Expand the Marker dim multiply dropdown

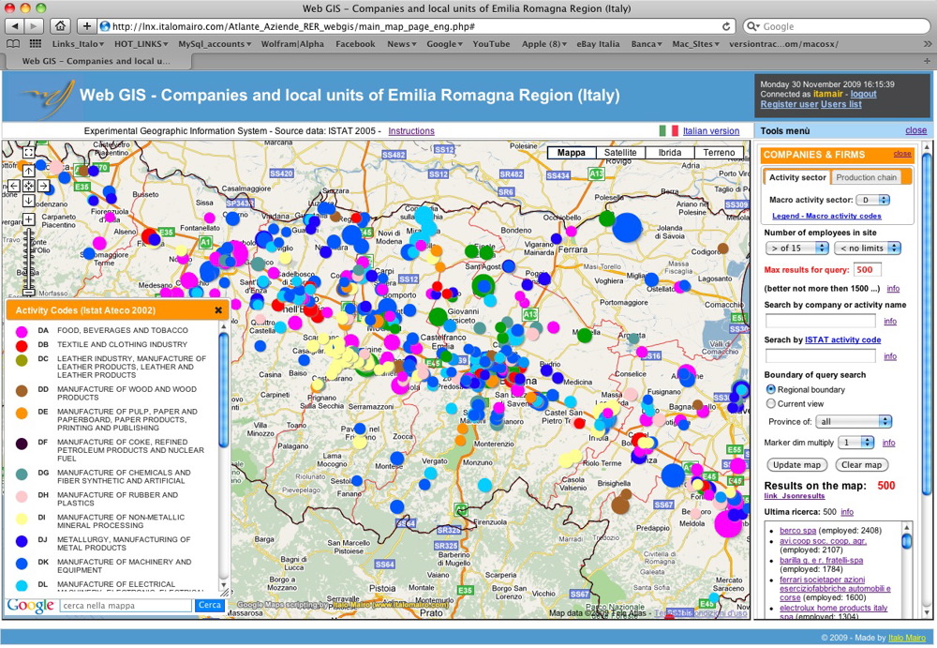point(855,443)
